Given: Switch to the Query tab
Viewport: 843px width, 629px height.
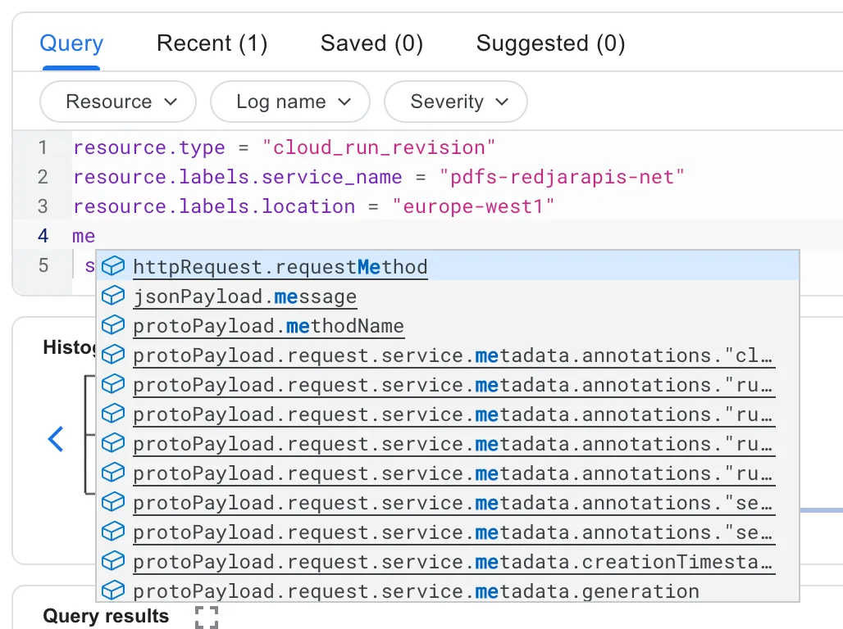Looking at the screenshot, I should point(71,43).
